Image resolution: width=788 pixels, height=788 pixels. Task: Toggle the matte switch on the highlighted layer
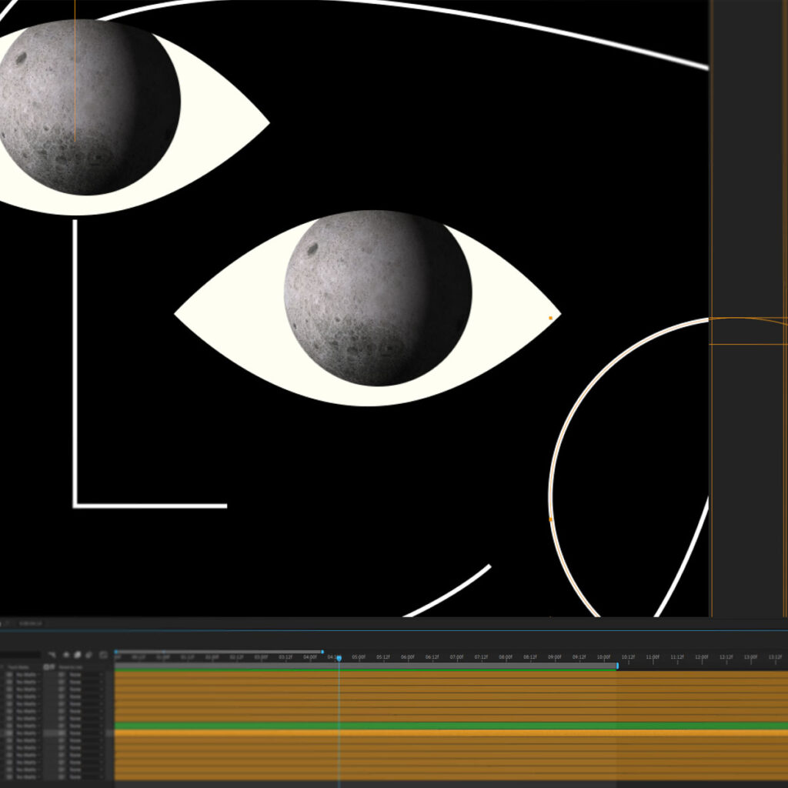(9, 733)
